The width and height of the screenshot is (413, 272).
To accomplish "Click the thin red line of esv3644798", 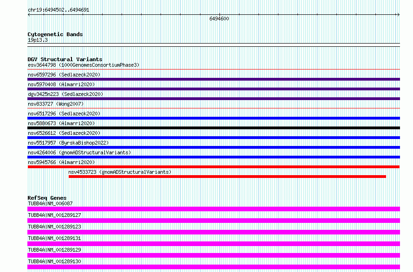I will click(213, 70).
